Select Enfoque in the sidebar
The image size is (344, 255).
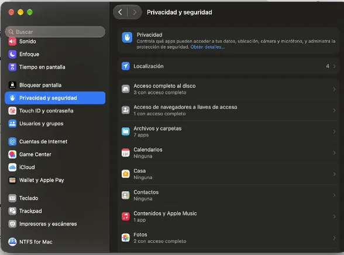click(55, 55)
